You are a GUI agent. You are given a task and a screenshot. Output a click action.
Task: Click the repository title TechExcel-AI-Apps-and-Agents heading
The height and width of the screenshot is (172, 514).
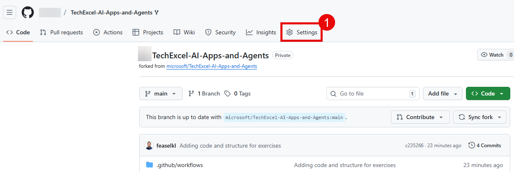[x=210, y=55]
